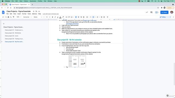Open the Insert image dropdown arrow
This screenshot has height=98, width=175.
pos(73,17)
